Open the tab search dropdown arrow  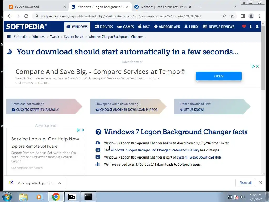click(235, 7)
